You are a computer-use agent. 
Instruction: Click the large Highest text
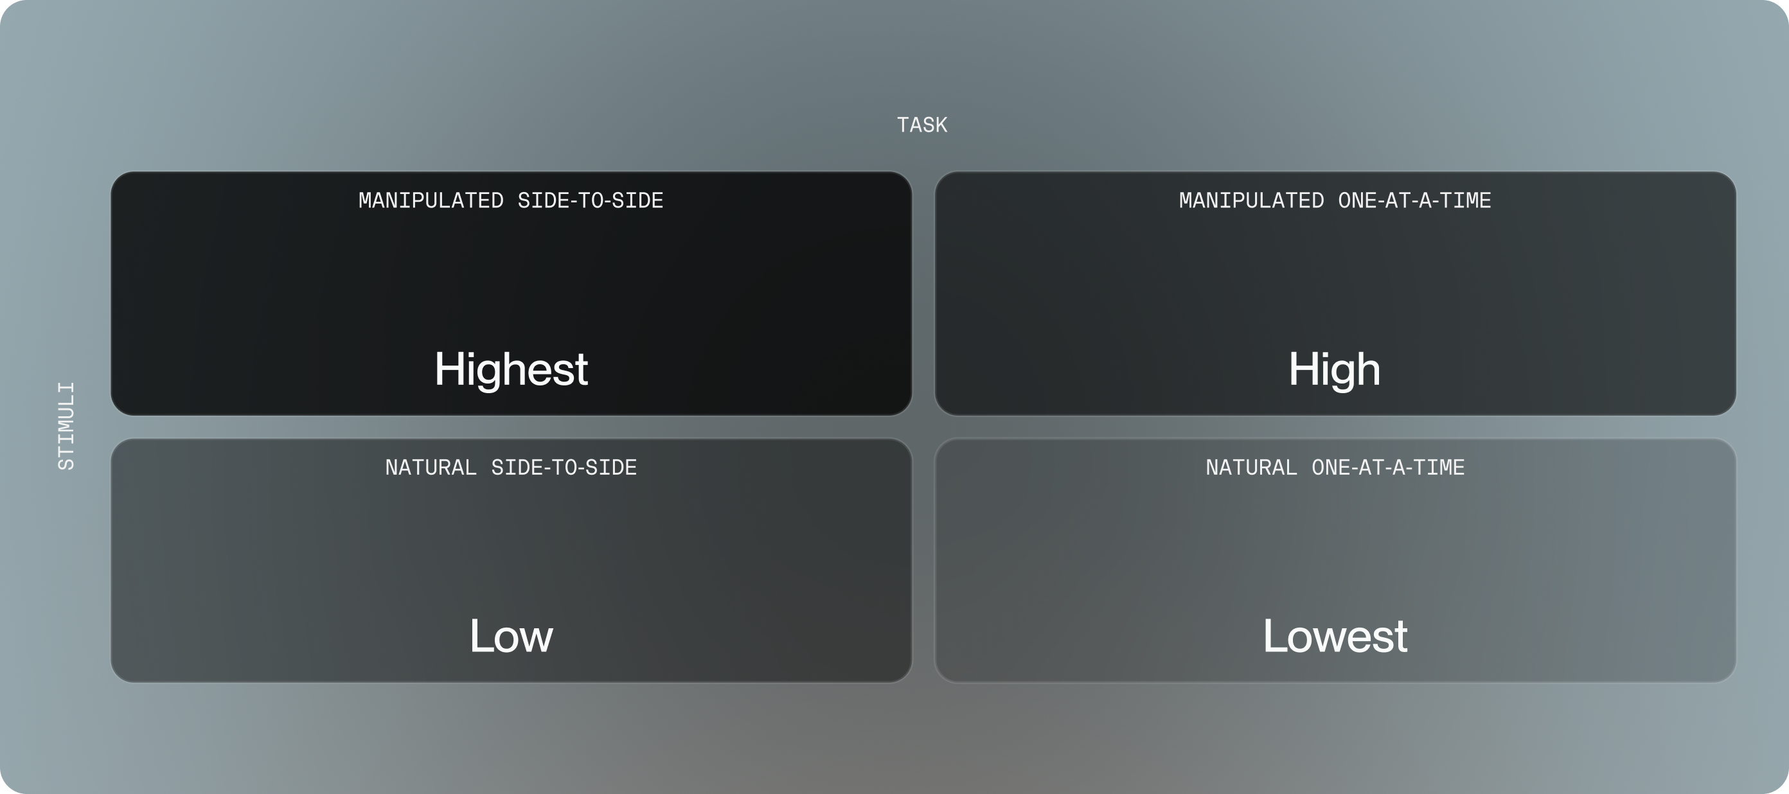[x=511, y=369]
